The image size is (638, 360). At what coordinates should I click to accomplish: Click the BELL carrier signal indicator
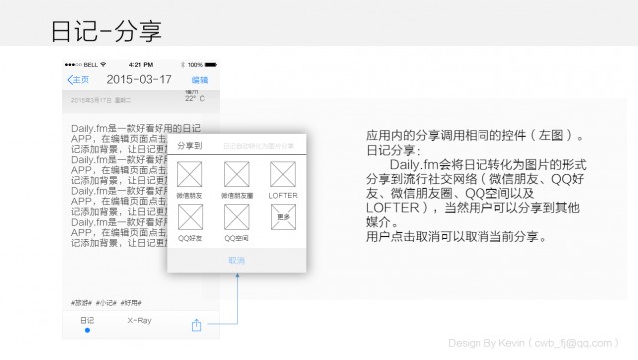81,64
